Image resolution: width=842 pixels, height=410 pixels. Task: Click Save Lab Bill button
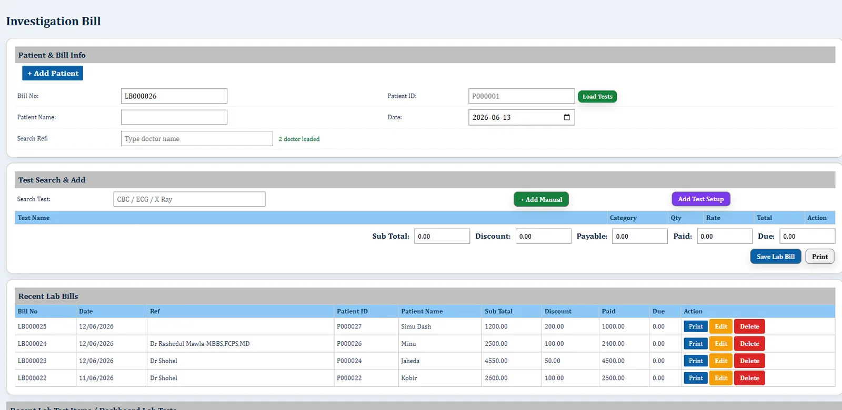click(776, 257)
